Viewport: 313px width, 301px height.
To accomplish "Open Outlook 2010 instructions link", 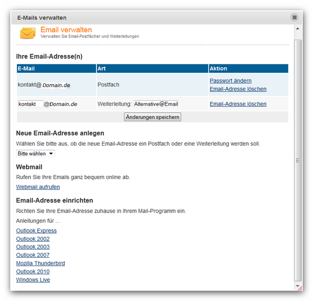I will pyautogui.click(x=33, y=271).
